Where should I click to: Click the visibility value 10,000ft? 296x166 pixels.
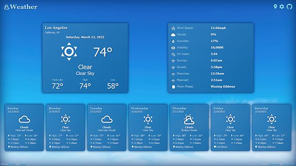tap(217, 48)
